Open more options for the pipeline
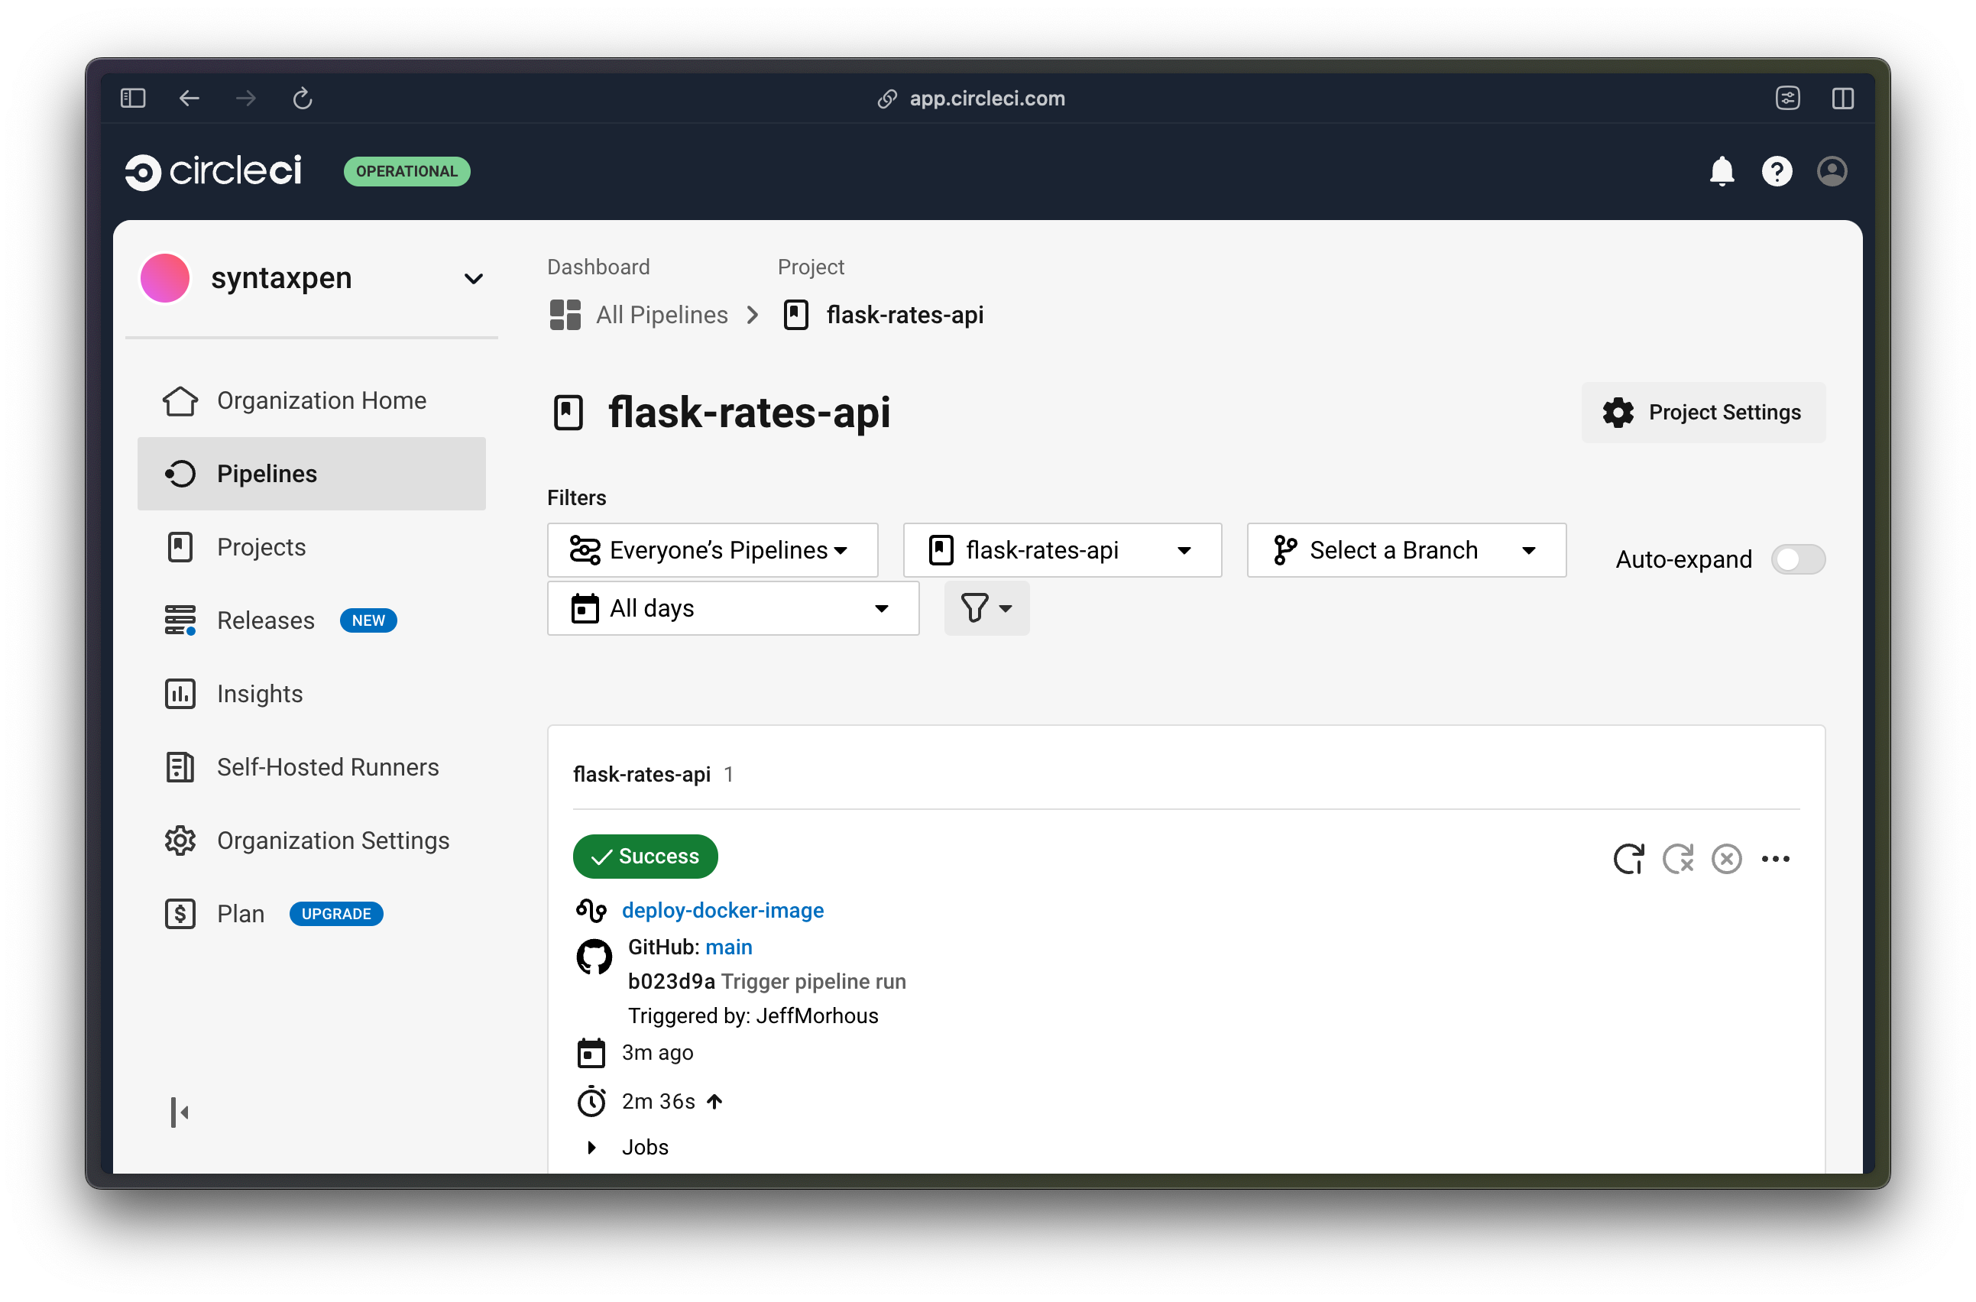 1776,859
